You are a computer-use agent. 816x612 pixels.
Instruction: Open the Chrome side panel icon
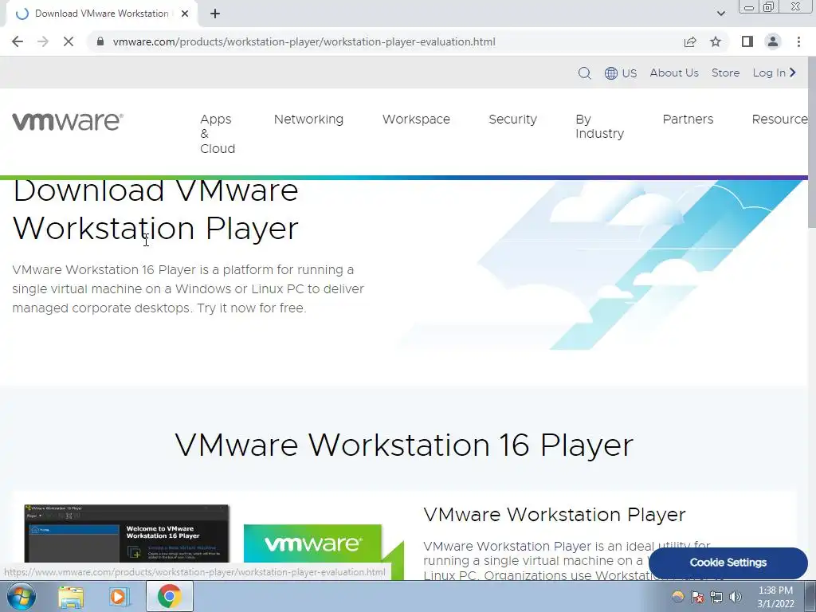(747, 41)
